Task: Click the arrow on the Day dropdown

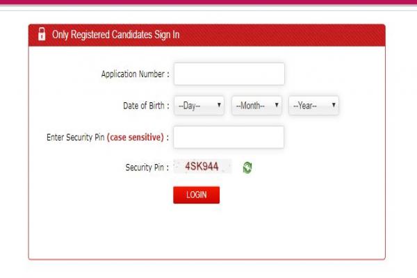Action: (220, 106)
